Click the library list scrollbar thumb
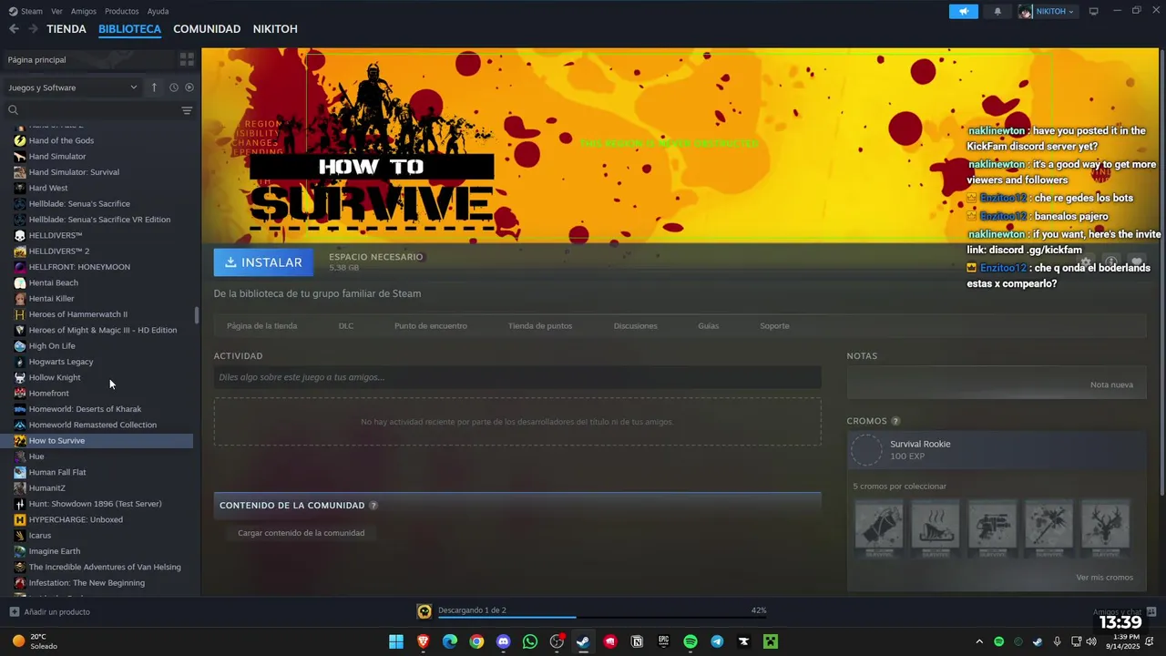Image resolution: width=1166 pixels, height=656 pixels. tap(197, 316)
